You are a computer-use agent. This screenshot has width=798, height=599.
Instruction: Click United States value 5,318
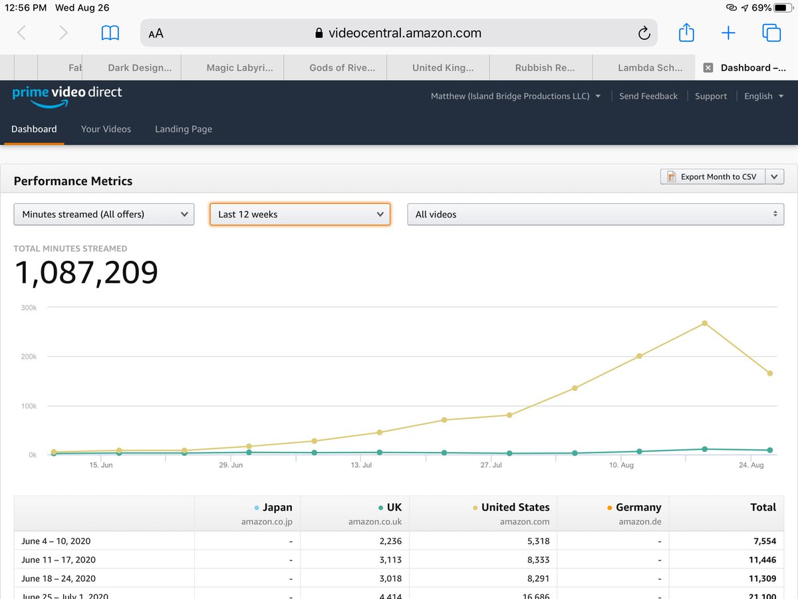537,541
